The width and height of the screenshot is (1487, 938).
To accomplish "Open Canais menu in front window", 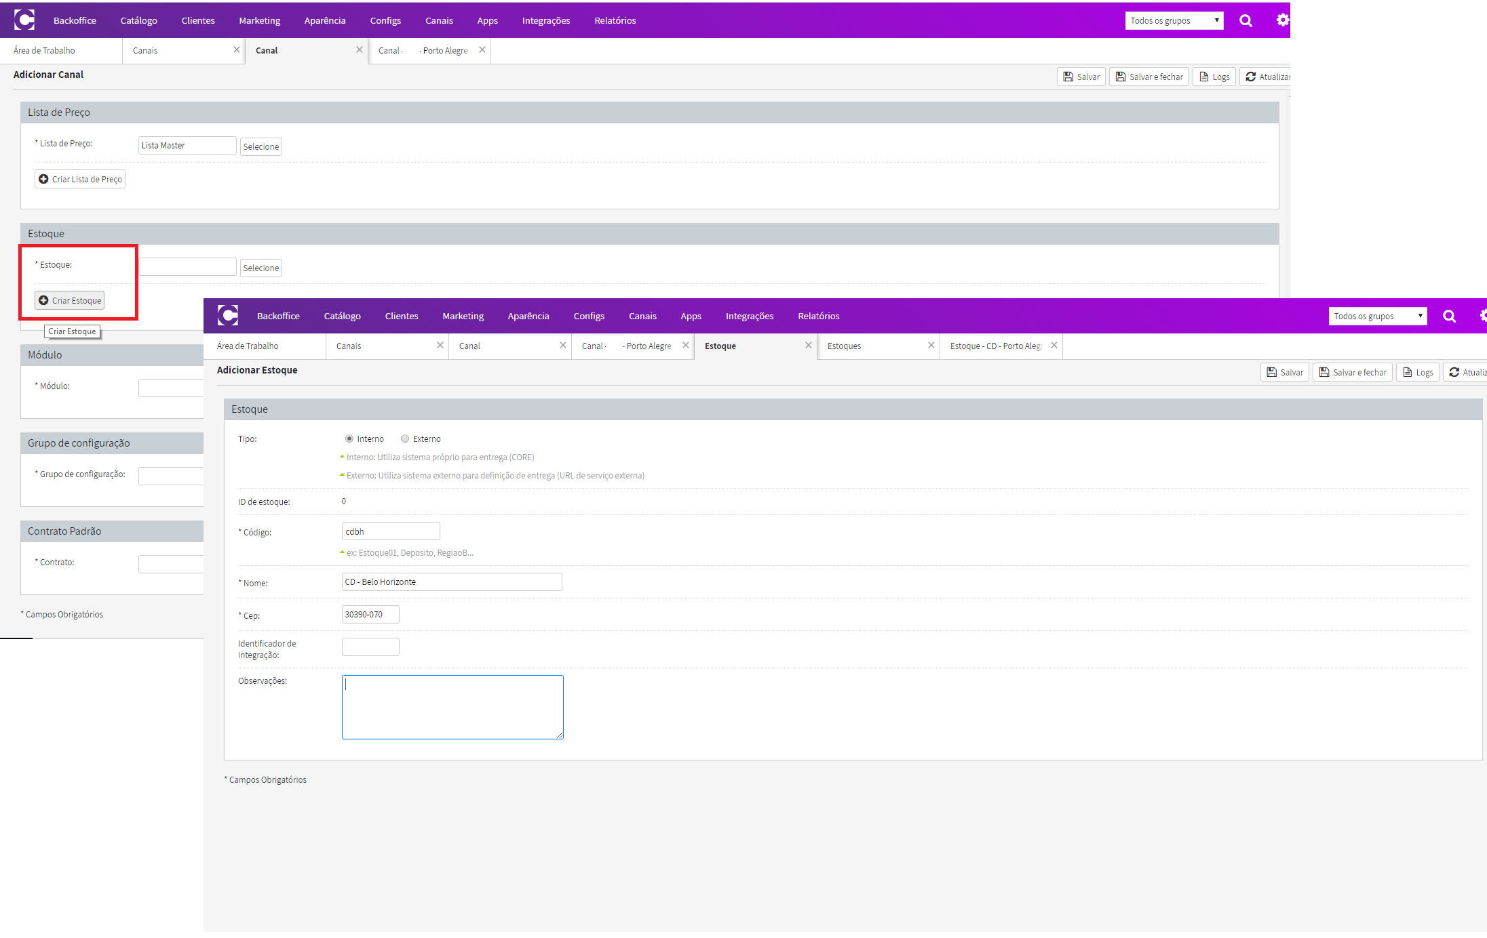I will click(642, 316).
